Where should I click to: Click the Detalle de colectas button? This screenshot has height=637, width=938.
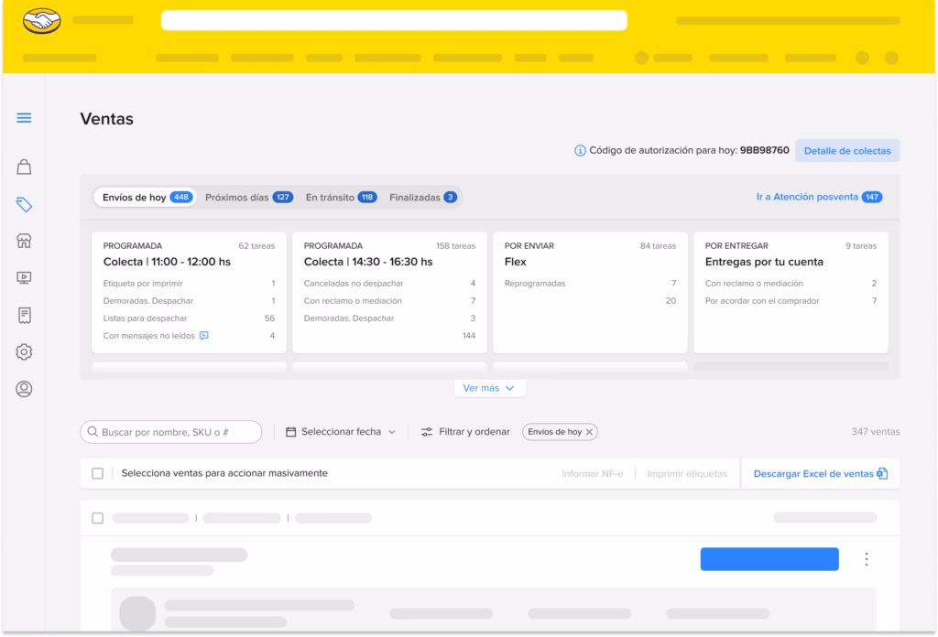pos(847,151)
